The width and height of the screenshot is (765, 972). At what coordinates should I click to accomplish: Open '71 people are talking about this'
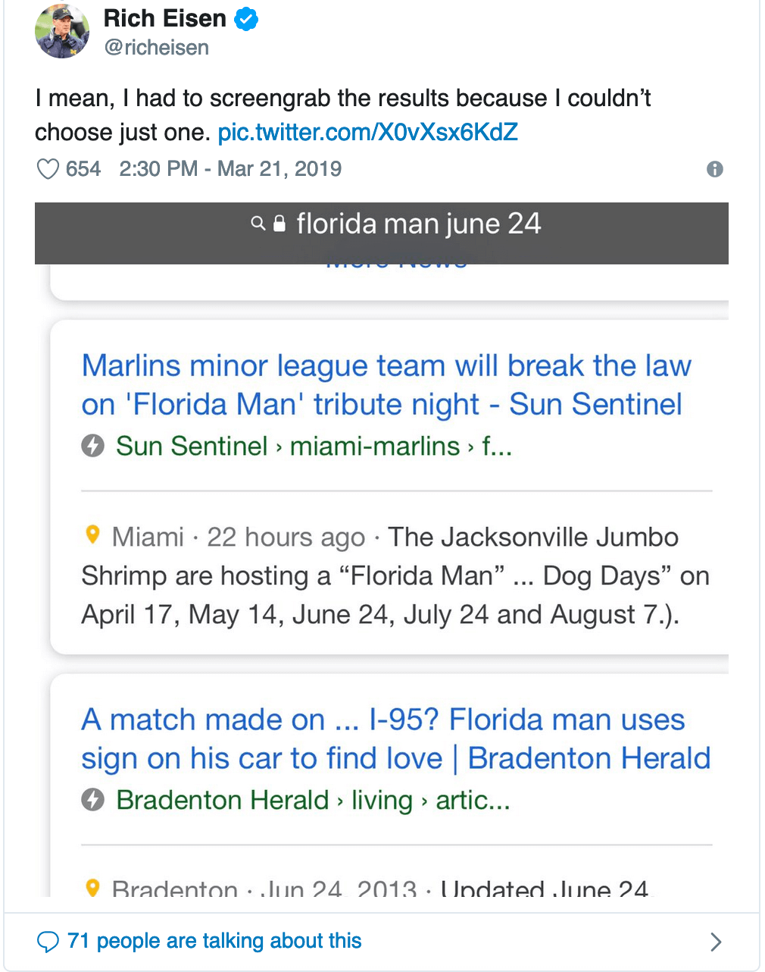click(214, 941)
